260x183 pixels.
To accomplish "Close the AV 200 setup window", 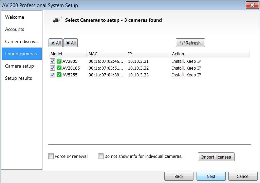I will [252, 5].
